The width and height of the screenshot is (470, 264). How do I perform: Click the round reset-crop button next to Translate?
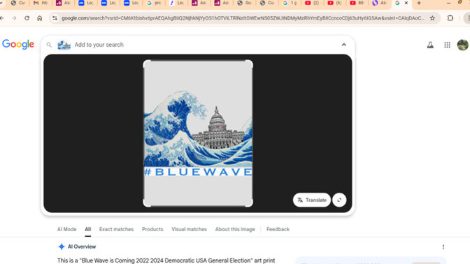click(339, 200)
